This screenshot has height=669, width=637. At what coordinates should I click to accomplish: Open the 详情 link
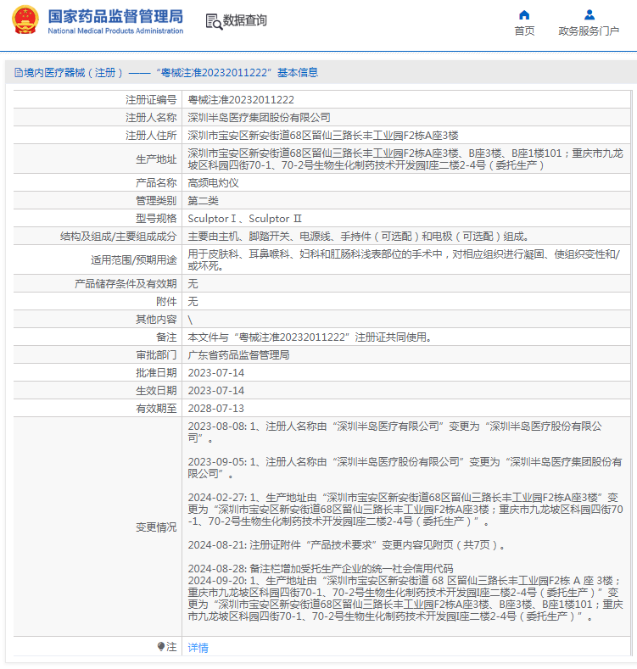198,648
